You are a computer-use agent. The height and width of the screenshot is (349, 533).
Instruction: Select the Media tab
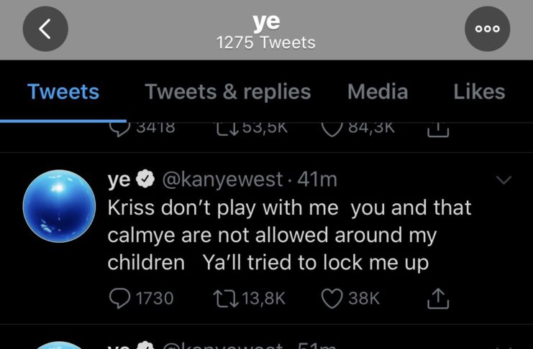378,92
